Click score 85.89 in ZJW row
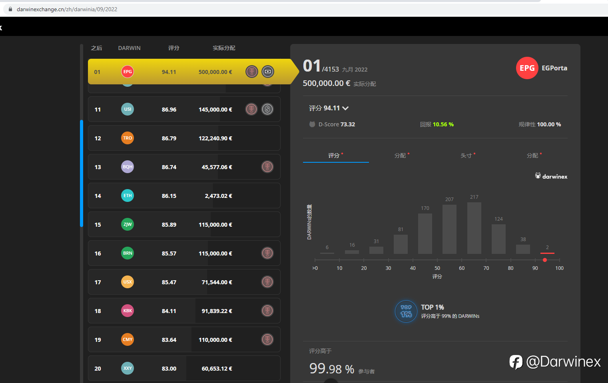This screenshot has height=383, width=608. tap(169, 225)
